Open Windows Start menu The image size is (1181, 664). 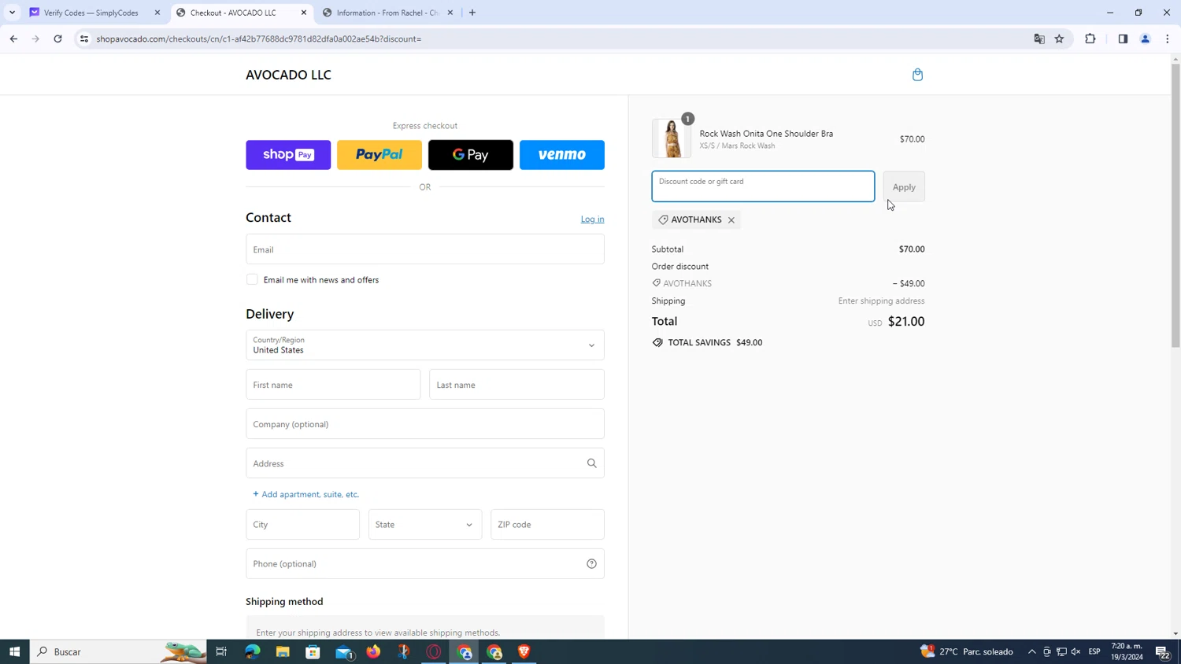tap(14, 651)
